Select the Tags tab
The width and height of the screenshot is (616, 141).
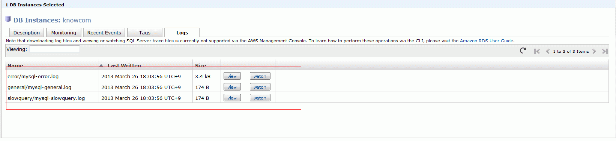click(x=145, y=33)
